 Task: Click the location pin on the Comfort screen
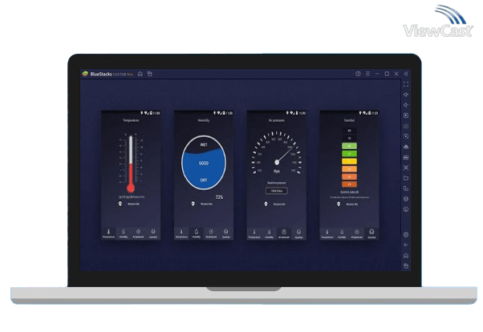coord(339,204)
